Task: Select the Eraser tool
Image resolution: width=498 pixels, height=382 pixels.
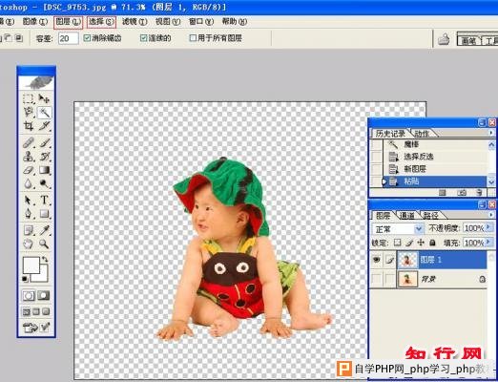Action: pyautogui.click(x=29, y=170)
